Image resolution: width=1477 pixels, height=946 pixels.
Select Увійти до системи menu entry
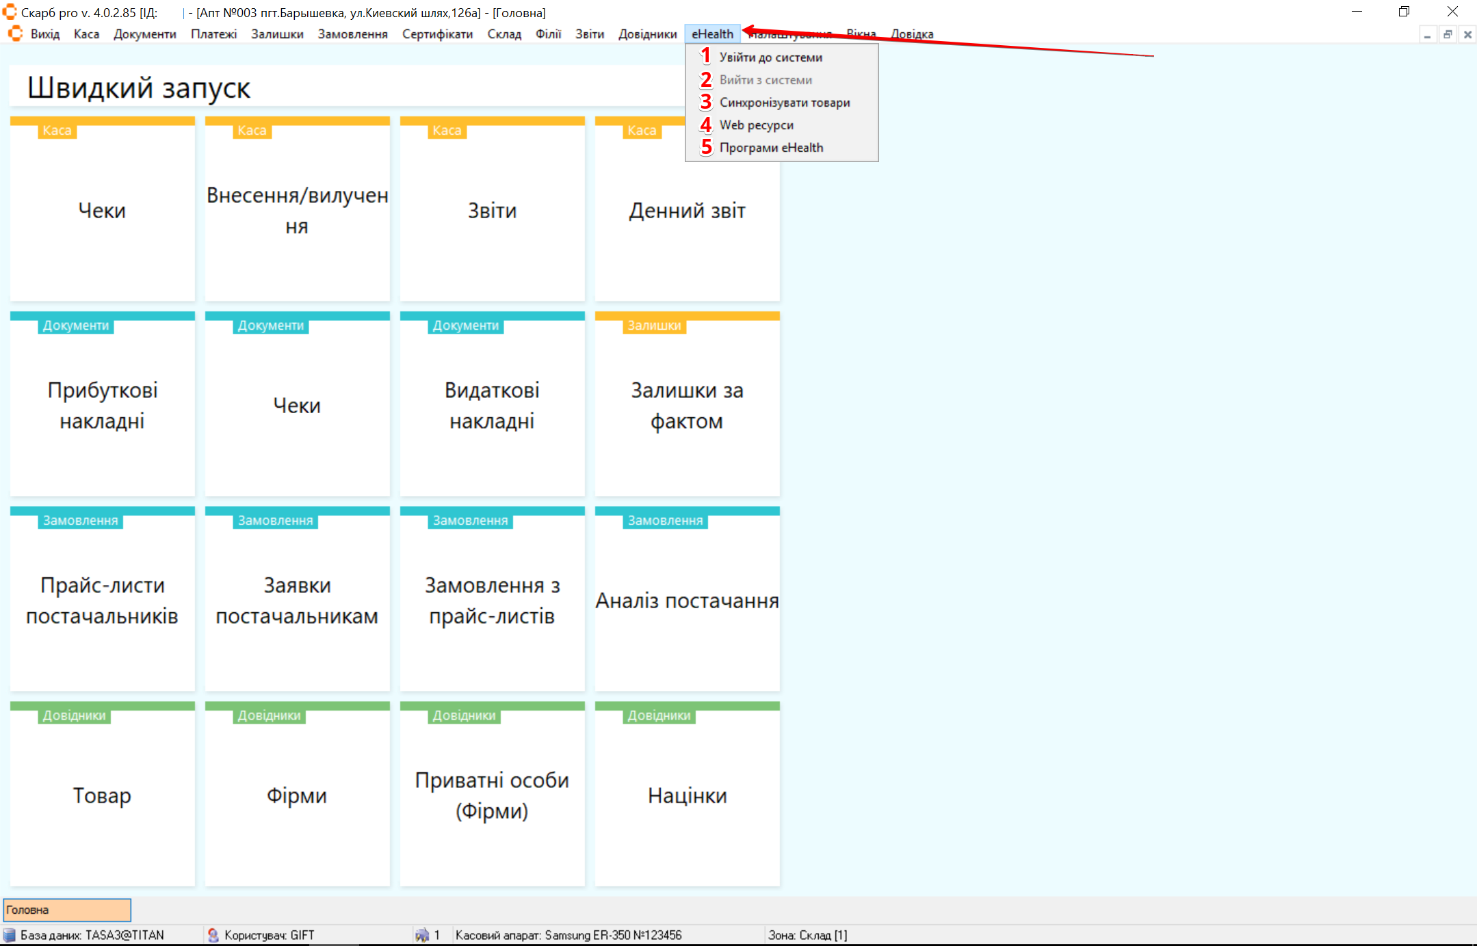click(x=770, y=57)
